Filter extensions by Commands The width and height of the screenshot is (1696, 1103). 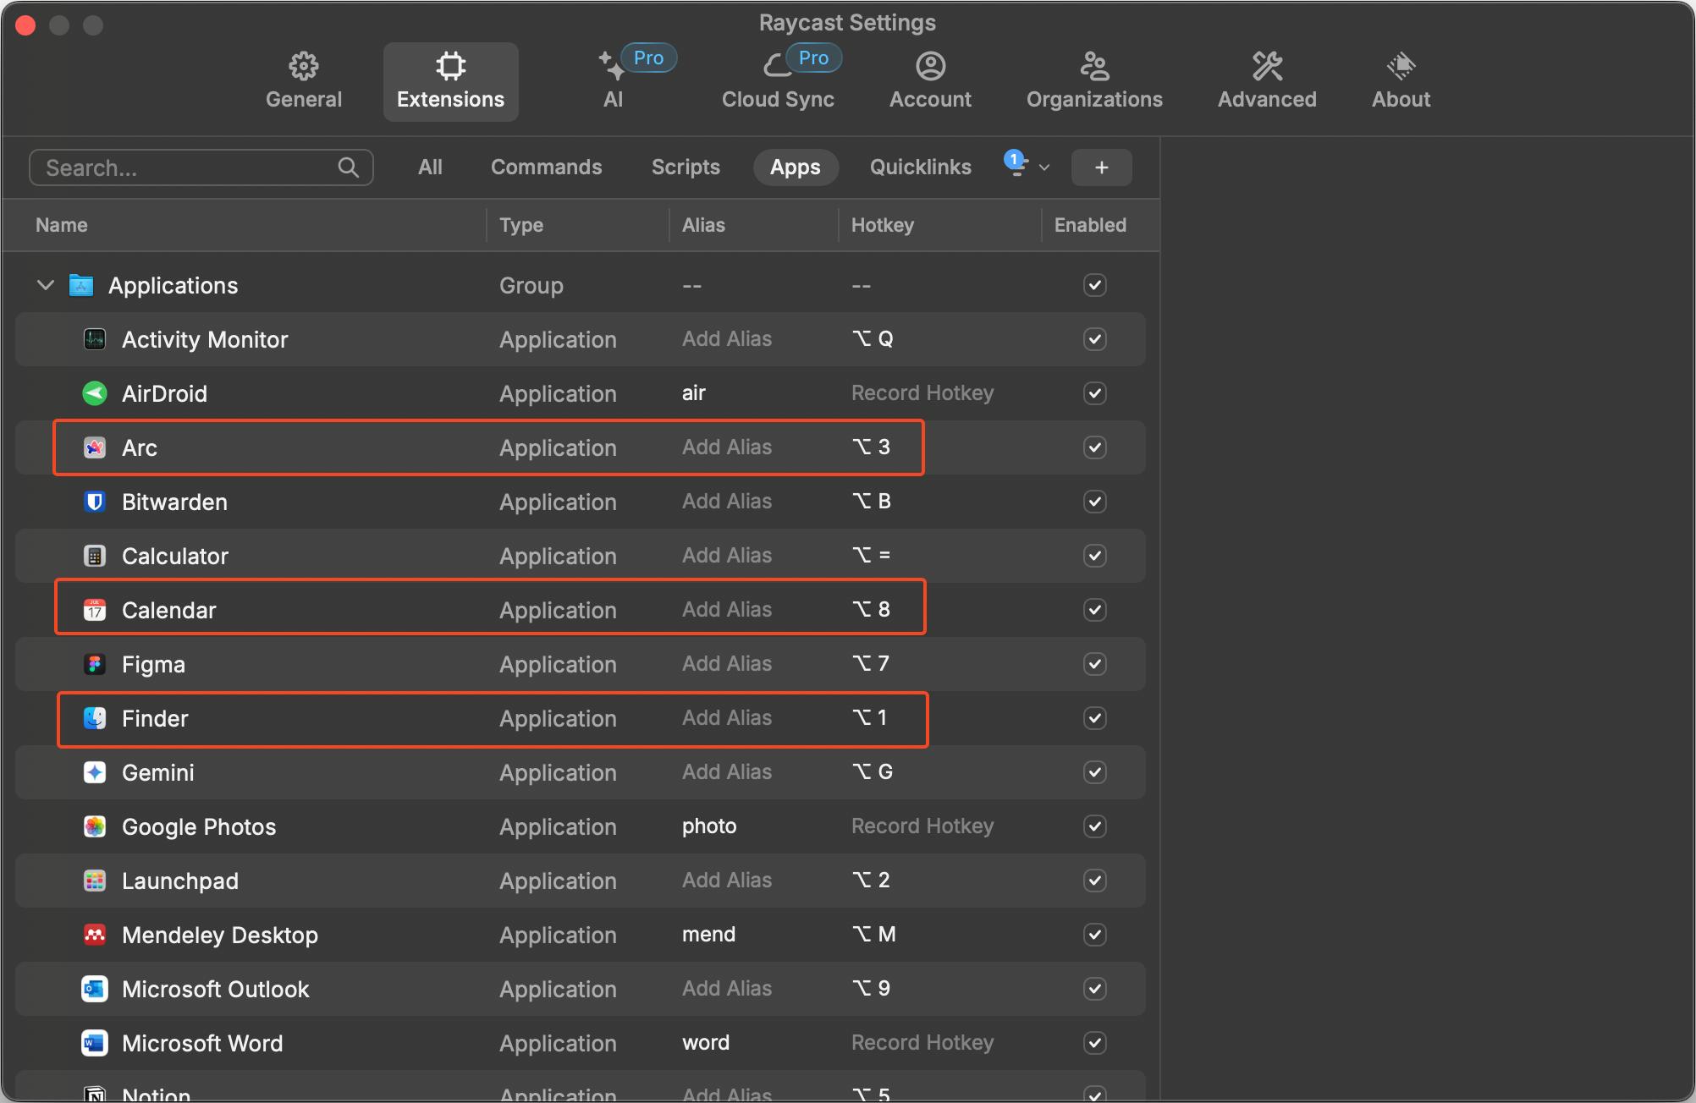pos(546,167)
